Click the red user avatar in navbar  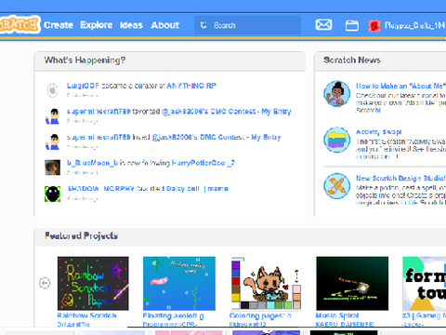(x=374, y=26)
